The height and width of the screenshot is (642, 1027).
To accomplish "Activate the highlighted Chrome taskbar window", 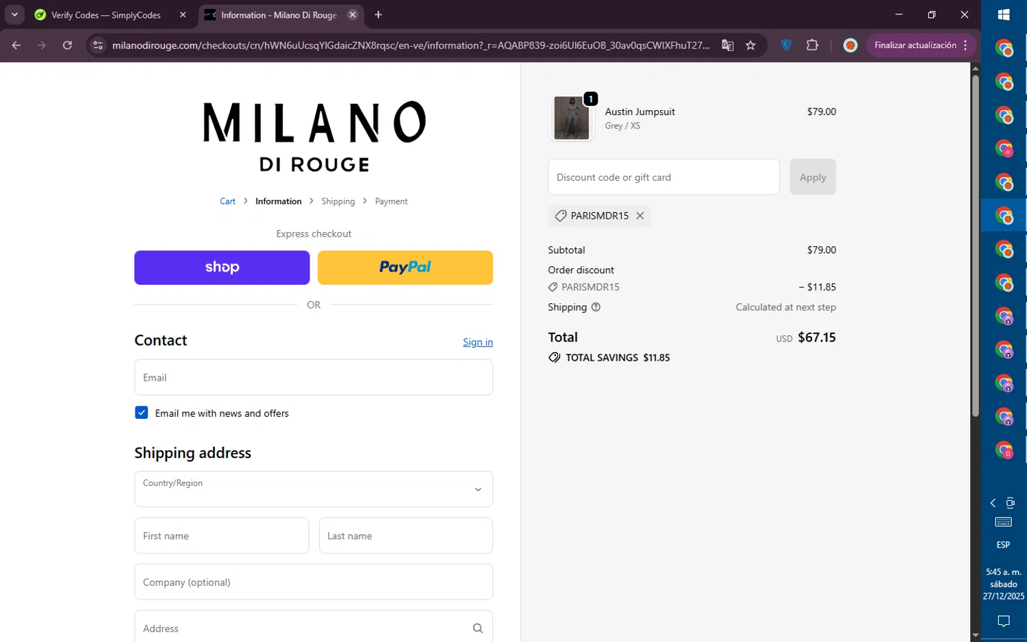I will point(1004,216).
